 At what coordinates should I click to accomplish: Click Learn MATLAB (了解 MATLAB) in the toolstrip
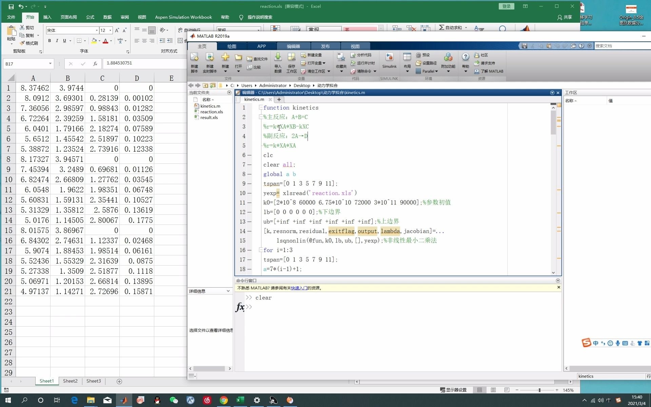[x=489, y=71]
